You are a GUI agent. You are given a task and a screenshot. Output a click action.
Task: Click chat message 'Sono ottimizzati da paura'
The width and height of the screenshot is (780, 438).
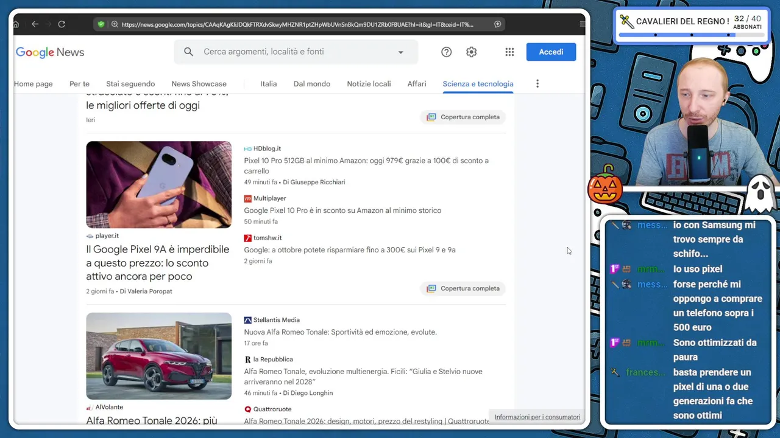pyautogui.click(x=715, y=350)
